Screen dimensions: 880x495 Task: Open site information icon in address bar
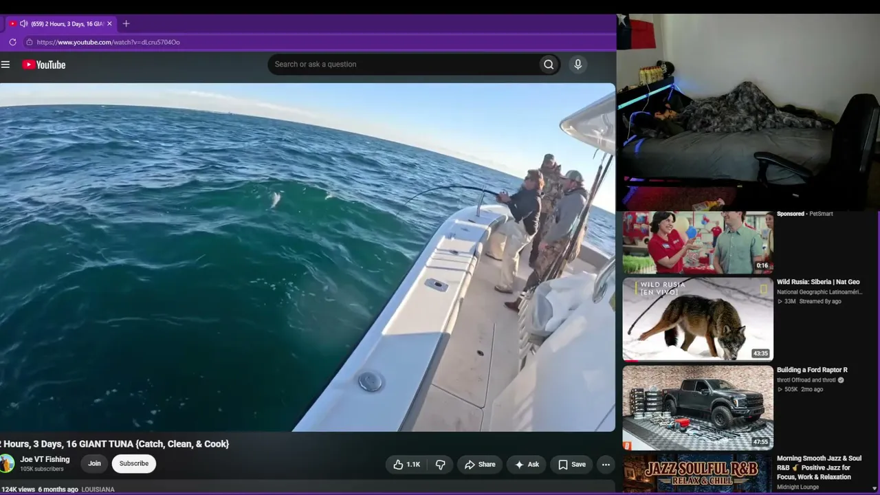click(29, 42)
